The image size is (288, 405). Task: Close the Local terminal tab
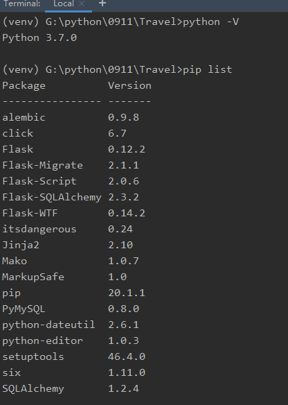(82, 3)
